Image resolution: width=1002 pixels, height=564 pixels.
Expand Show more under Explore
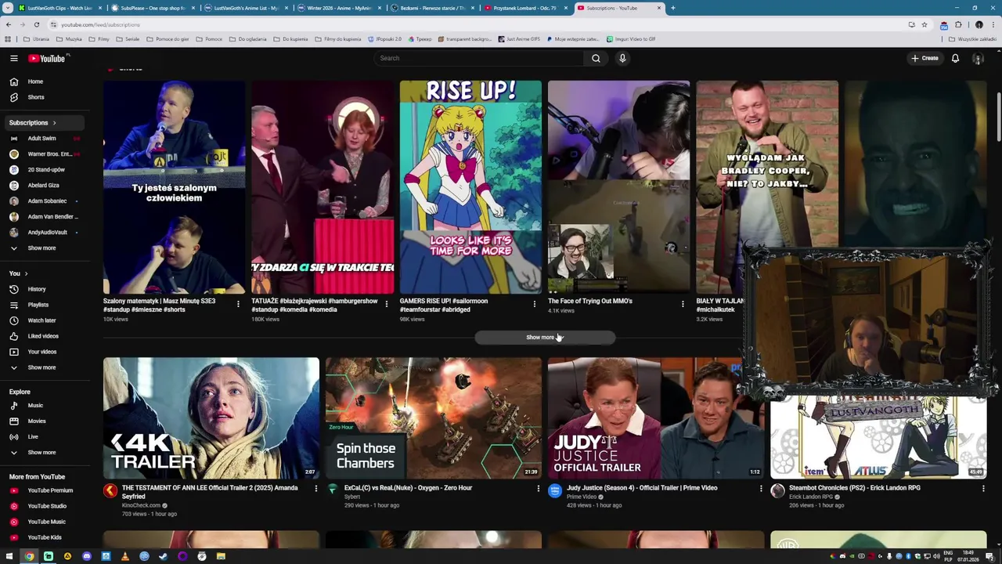pyautogui.click(x=43, y=453)
